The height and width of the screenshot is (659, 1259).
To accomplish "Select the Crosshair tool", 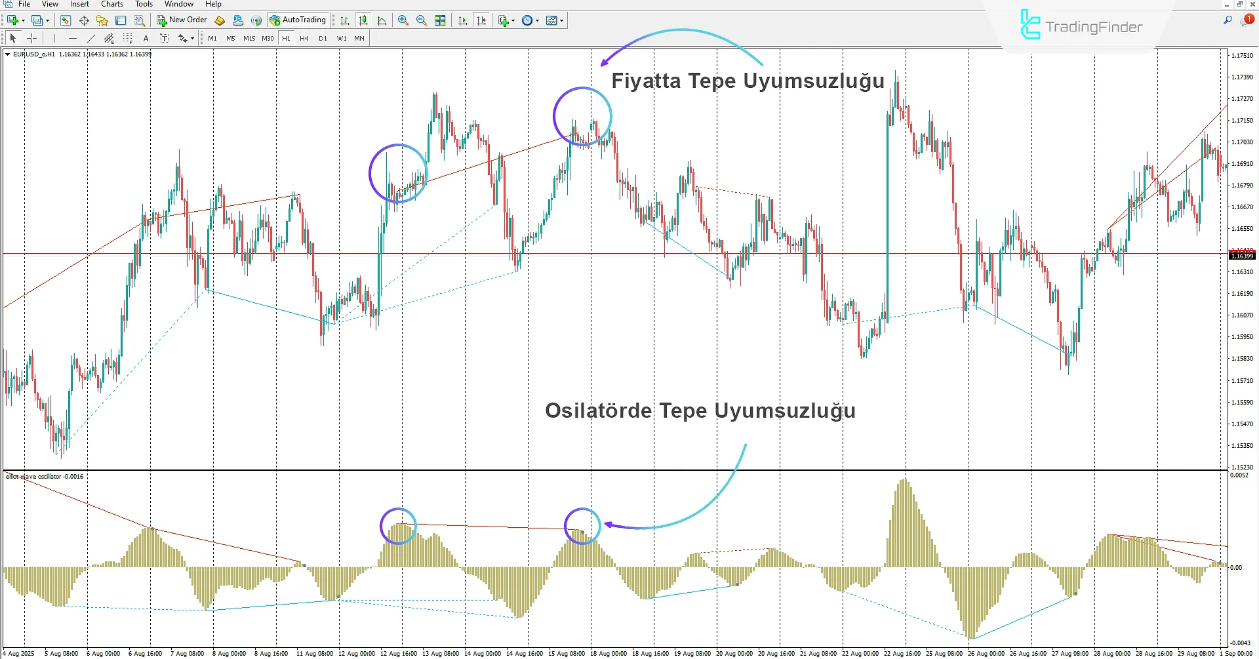I will [x=31, y=37].
